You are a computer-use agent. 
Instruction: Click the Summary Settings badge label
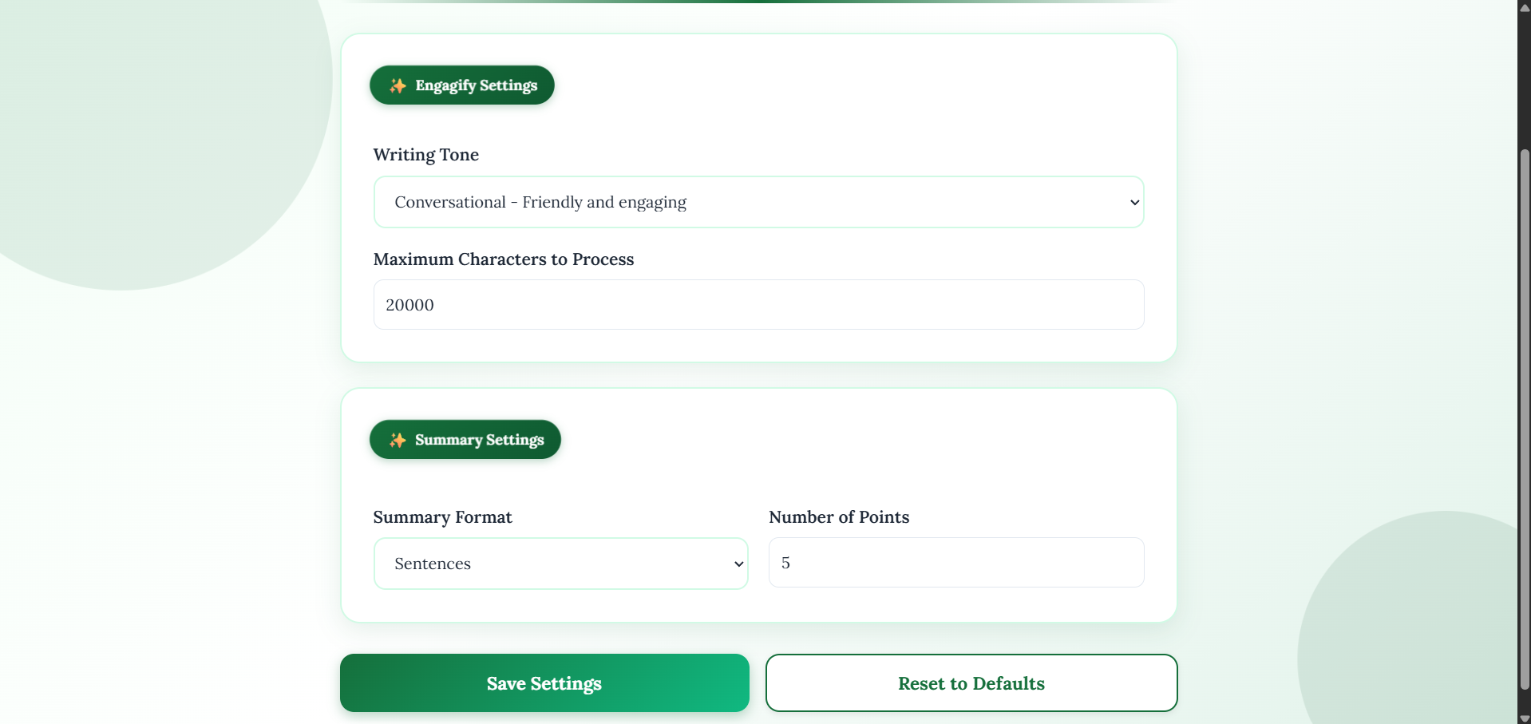click(479, 440)
